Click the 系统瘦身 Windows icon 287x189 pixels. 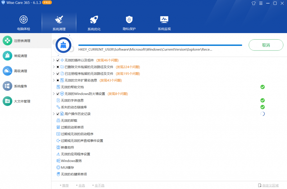[7, 86]
